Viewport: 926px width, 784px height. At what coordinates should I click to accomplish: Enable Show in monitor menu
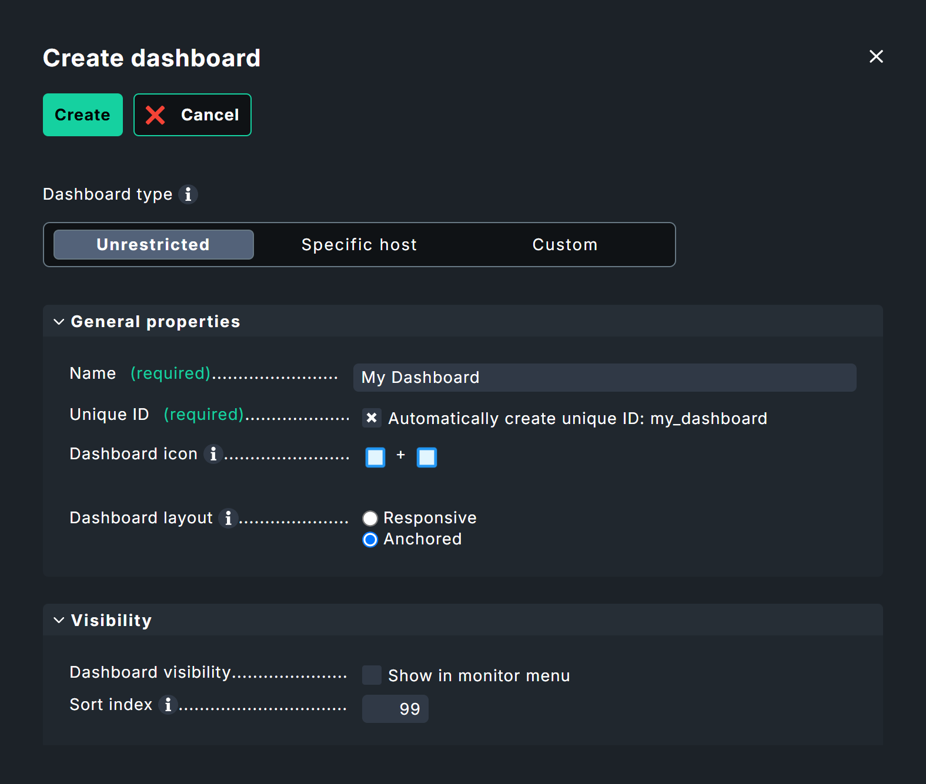tap(372, 675)
